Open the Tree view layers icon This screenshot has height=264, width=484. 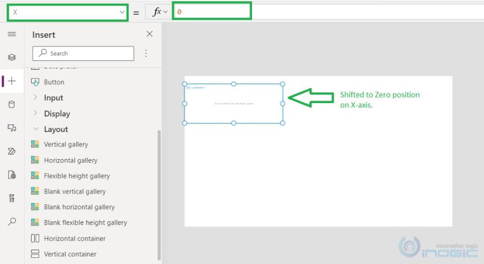point(11,57)
